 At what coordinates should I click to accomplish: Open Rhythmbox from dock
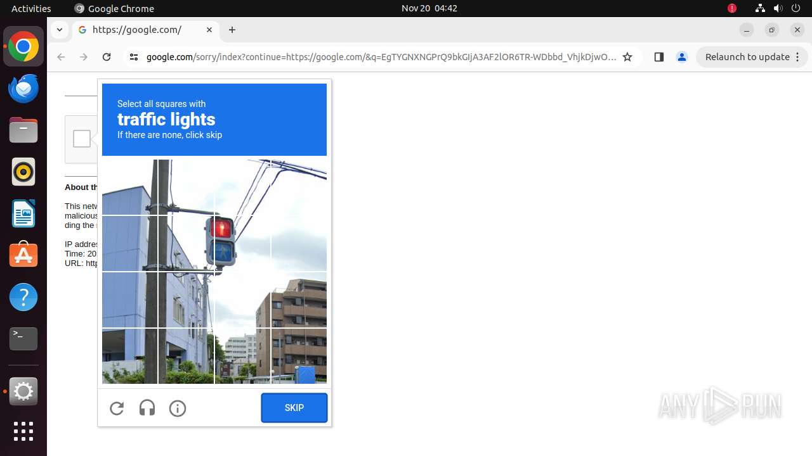tap(23, 172)
